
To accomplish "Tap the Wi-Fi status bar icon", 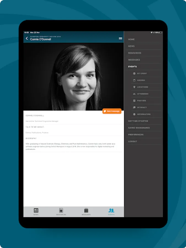I will point(151,33).
